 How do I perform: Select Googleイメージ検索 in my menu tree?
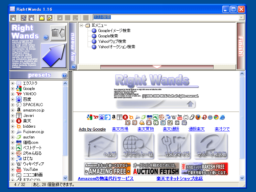tap(114, 31)
